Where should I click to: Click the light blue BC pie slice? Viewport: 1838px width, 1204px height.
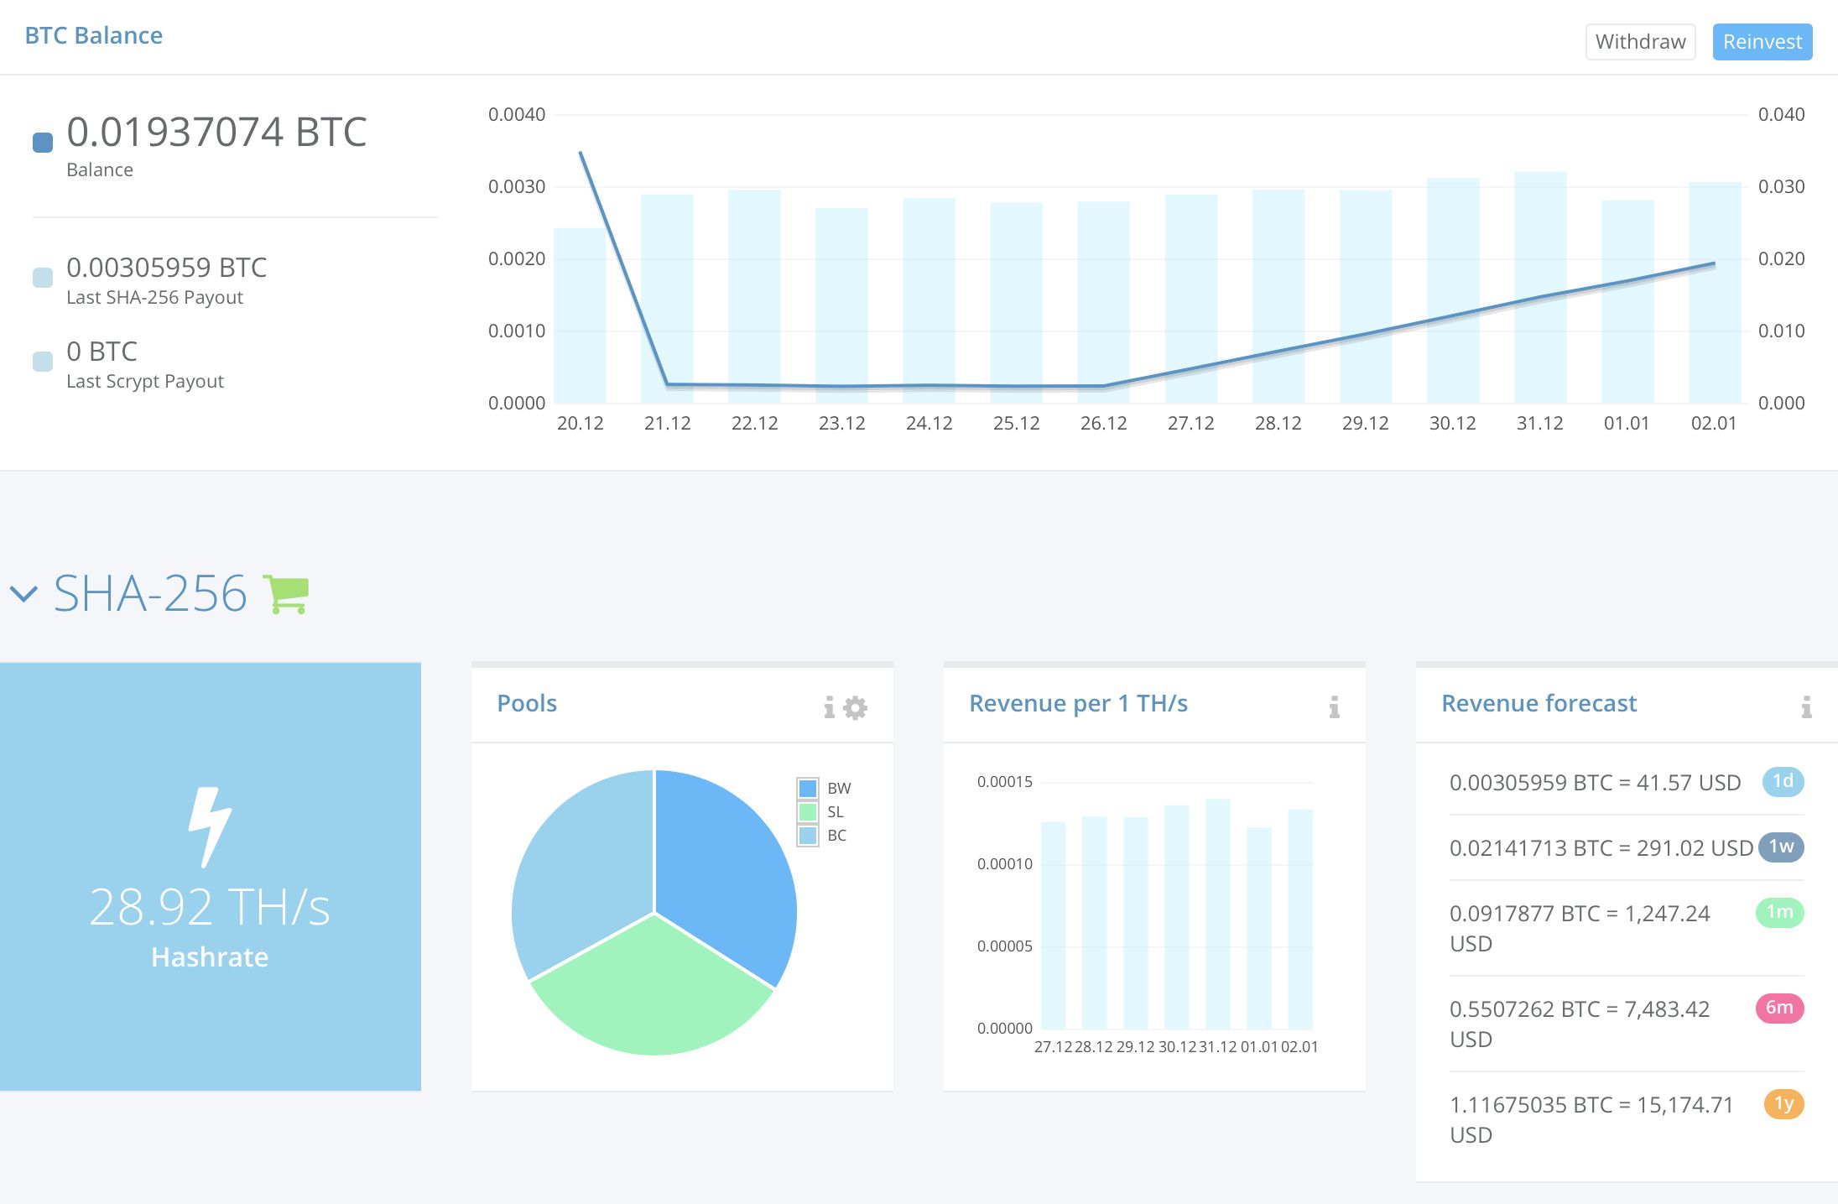[x=583, y=873]
